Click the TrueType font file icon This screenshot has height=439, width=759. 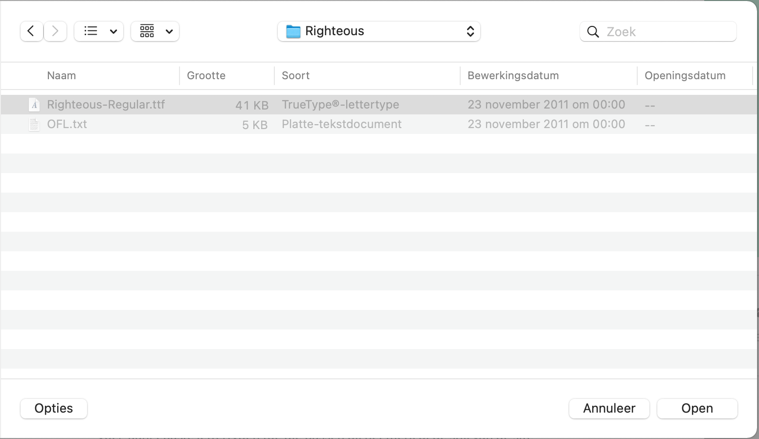coord(33,105)
